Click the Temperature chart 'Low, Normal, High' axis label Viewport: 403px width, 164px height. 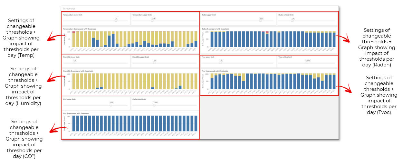coord(65,39)
